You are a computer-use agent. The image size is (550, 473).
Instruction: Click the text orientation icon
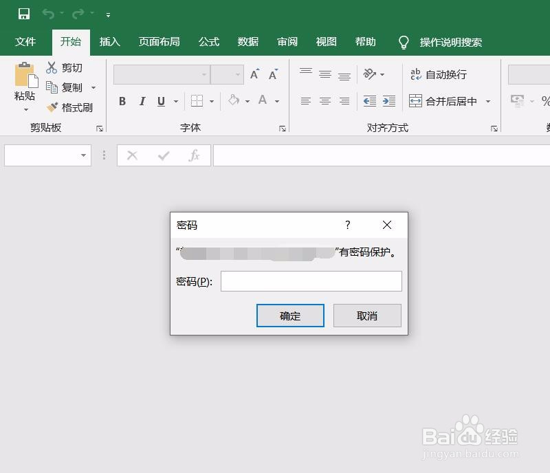tap(369, 74)
